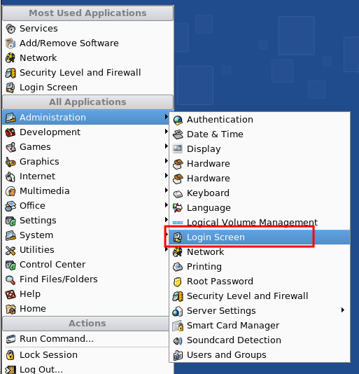Expand the Office submenu arrow
Screen dimensions: 359x374
click(x=167, y=205)
